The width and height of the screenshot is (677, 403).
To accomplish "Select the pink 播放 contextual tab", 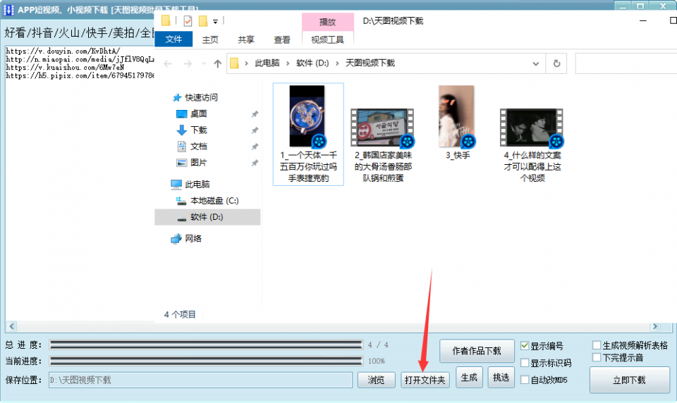I will 328,22.
